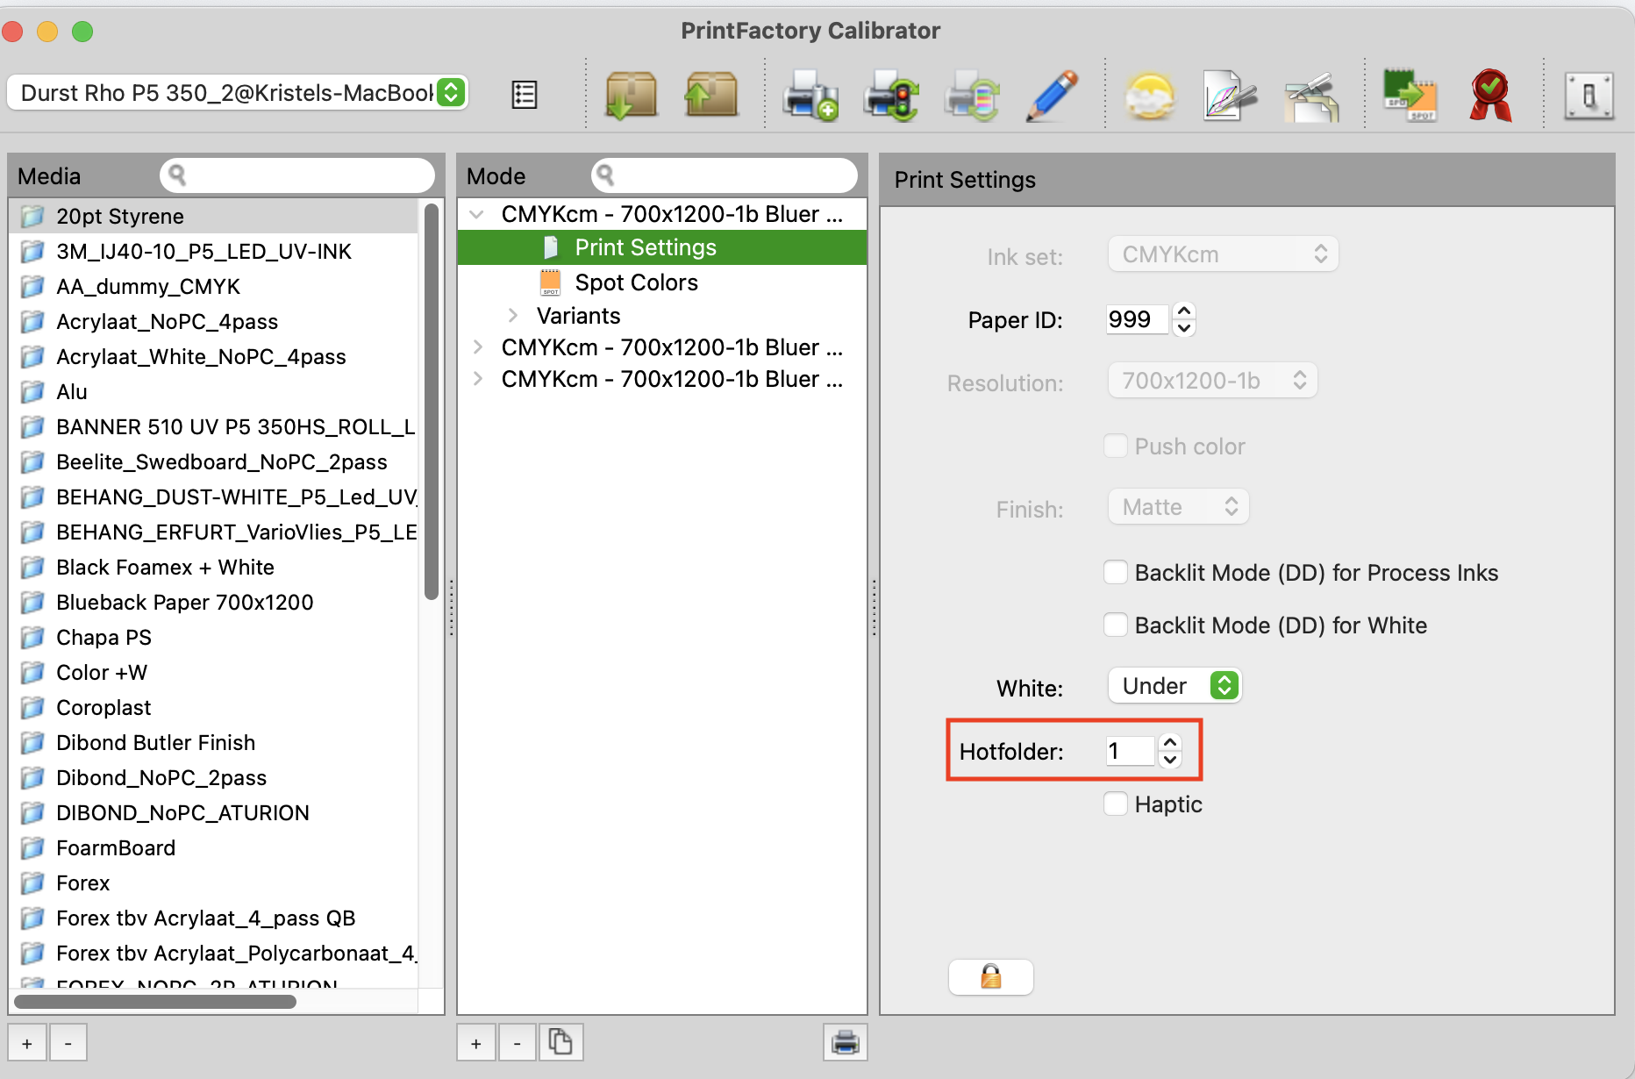The height and width of the screenshot is (1079, 1635).
Task: Collapse the first CMYKcm mode entry
Action: [477, 214]
